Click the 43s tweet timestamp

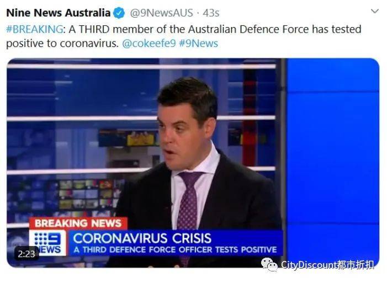[211, 13]
